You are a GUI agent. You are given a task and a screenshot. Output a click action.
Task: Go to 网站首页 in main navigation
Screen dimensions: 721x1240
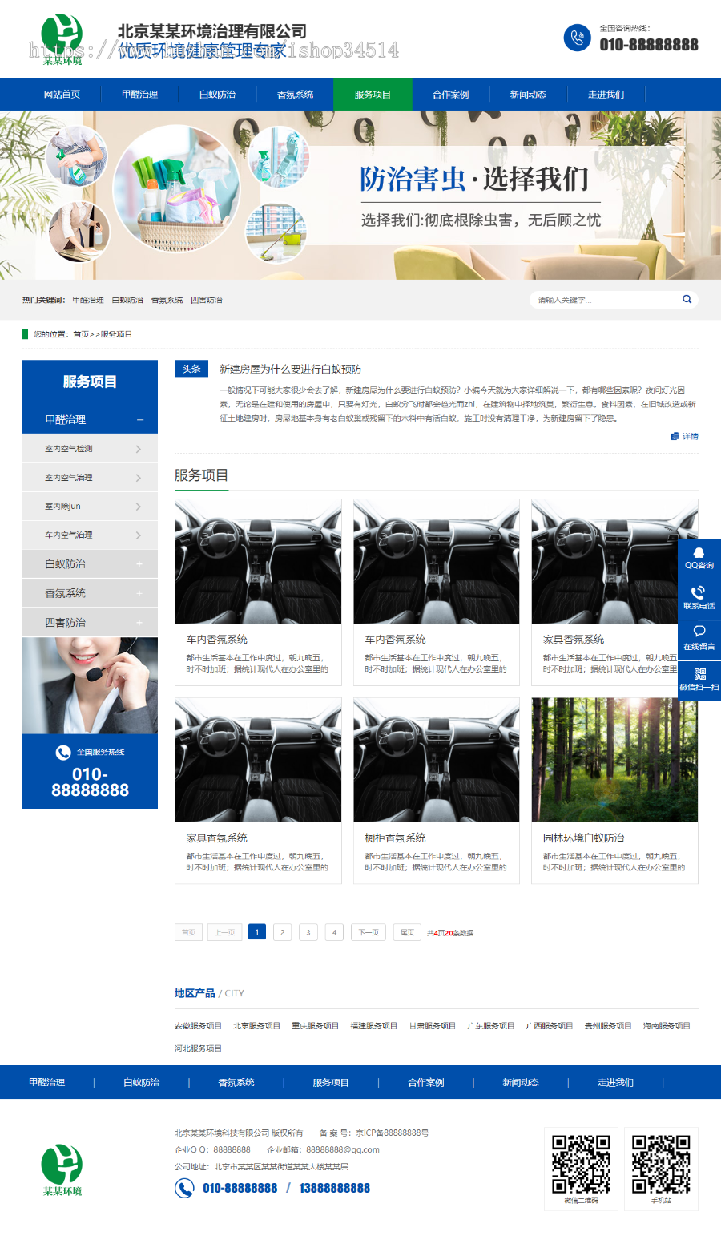(62, 94)
